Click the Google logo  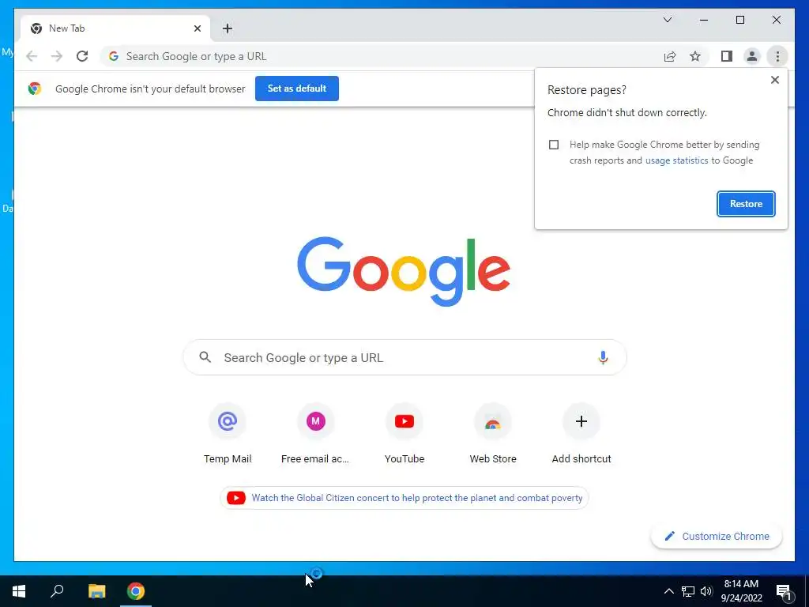pyautogui.click(x=404, y=271)
